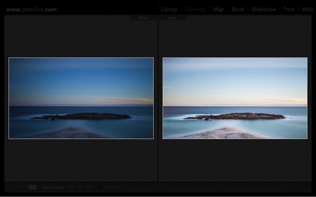Switch to Loupe view in toolbar
The height and width of the screenshot is (197, 316).
coord(10,187)
